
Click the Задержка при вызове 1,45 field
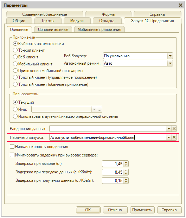click(x=113, y=163)
